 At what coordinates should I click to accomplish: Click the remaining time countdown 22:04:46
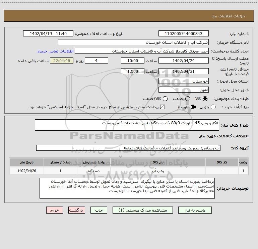(x=62, y=60)
